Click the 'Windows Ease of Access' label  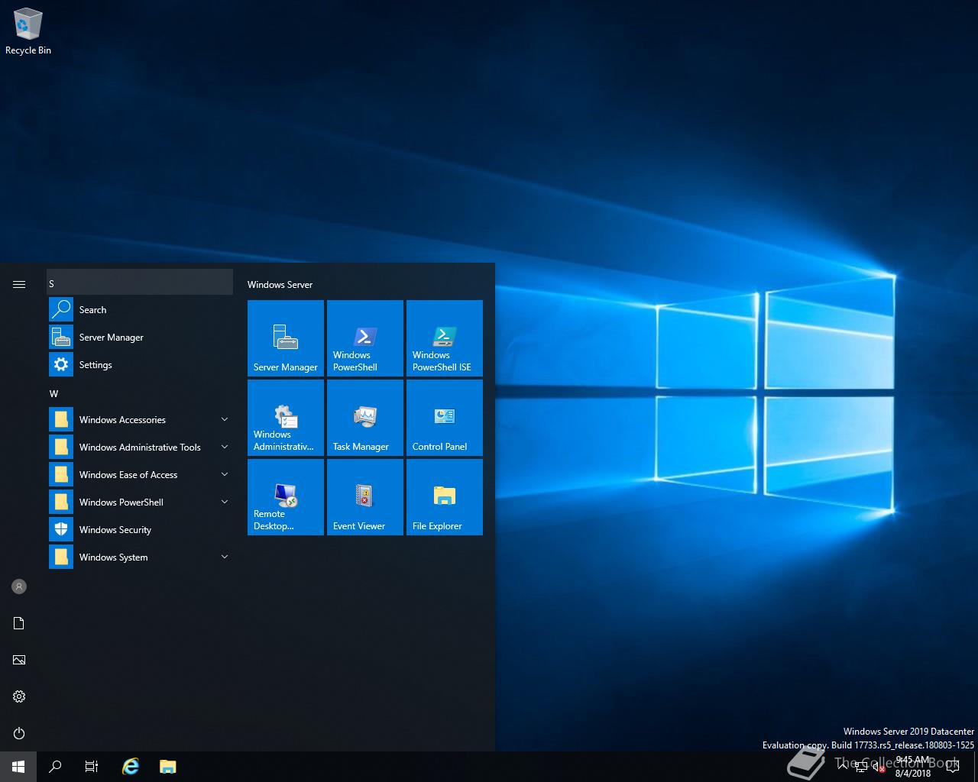[128, 475]
